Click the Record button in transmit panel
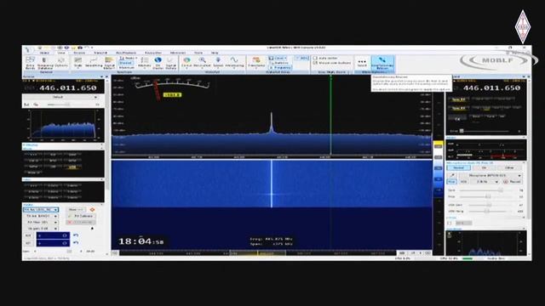The image size is (545, 306). 513,182
